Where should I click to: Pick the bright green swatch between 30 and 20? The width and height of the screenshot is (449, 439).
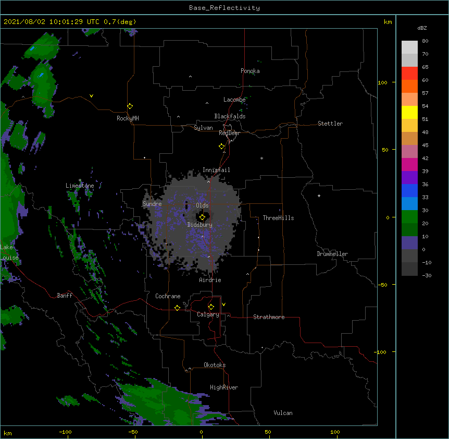tap(409, 217)
